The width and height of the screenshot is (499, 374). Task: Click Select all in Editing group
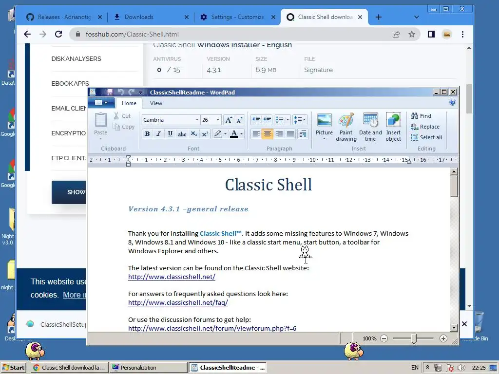click(x=426, y=137)
